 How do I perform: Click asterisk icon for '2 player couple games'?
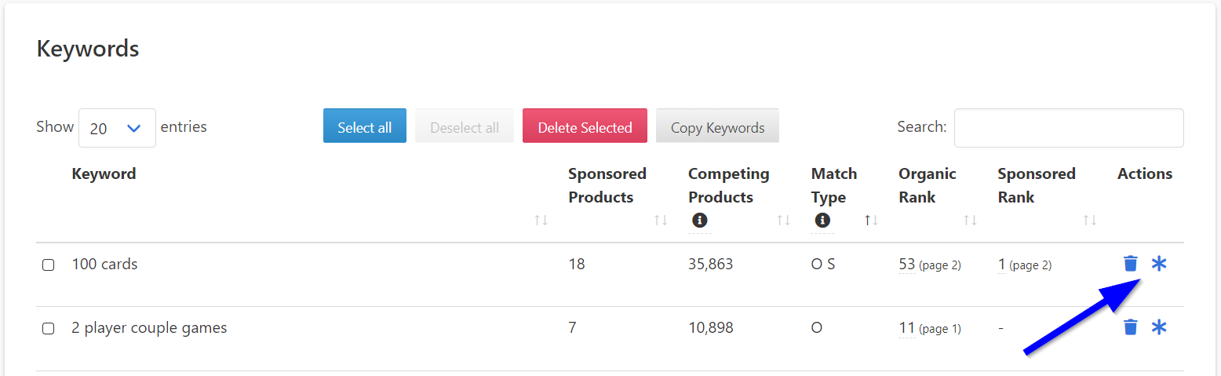click(1159, 327)
